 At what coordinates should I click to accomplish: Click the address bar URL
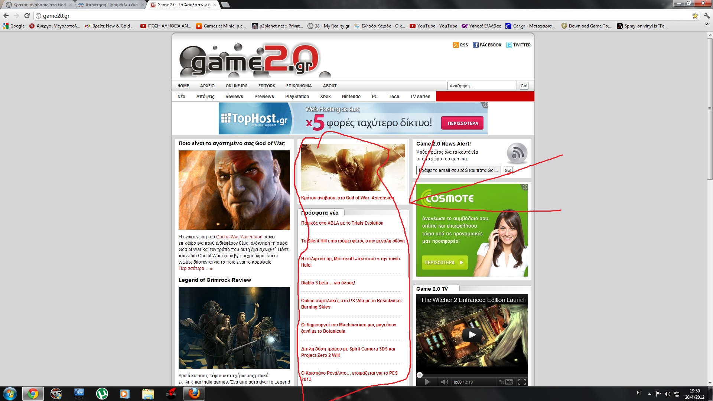click(x=56, y=16)
